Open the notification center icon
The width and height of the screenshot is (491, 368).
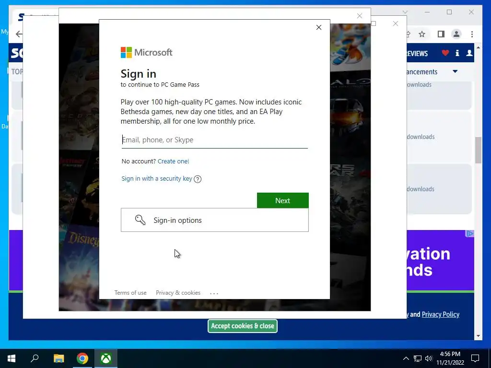coord(475,358)
